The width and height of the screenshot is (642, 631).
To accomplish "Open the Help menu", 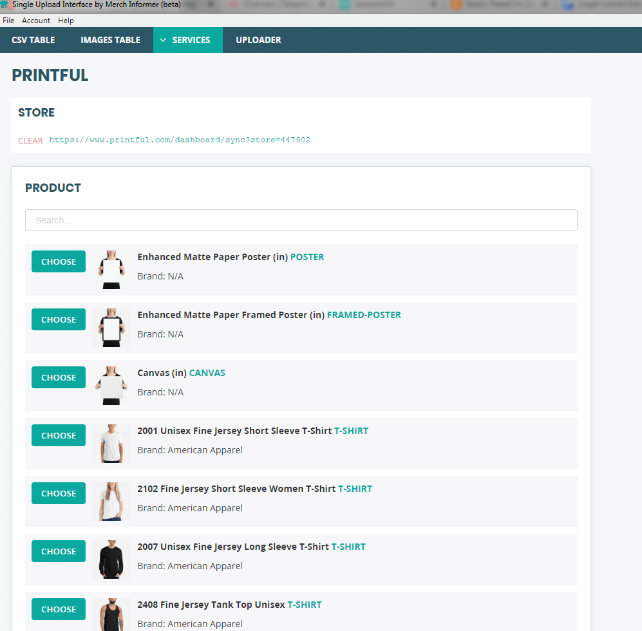I will tap(66, 21).
